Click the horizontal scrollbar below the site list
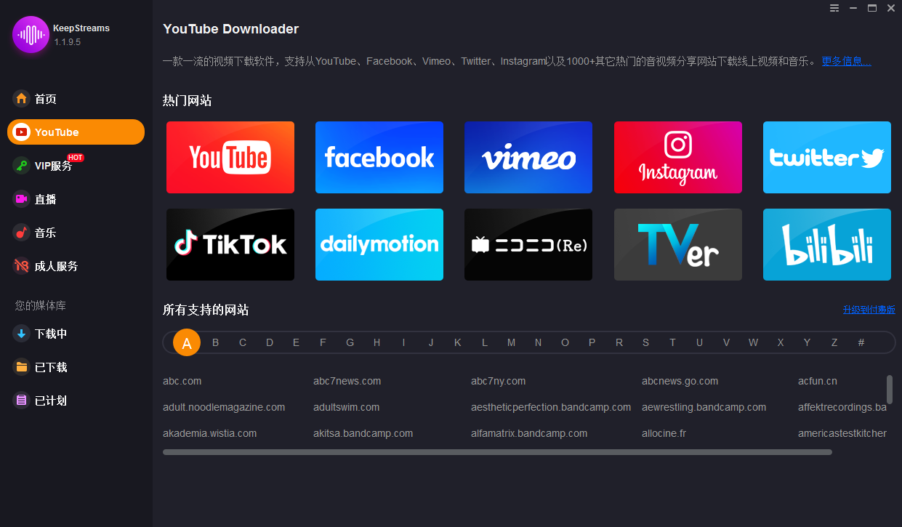Image resolution: width=902 pixels, height=527 pixels. (497, 452)
